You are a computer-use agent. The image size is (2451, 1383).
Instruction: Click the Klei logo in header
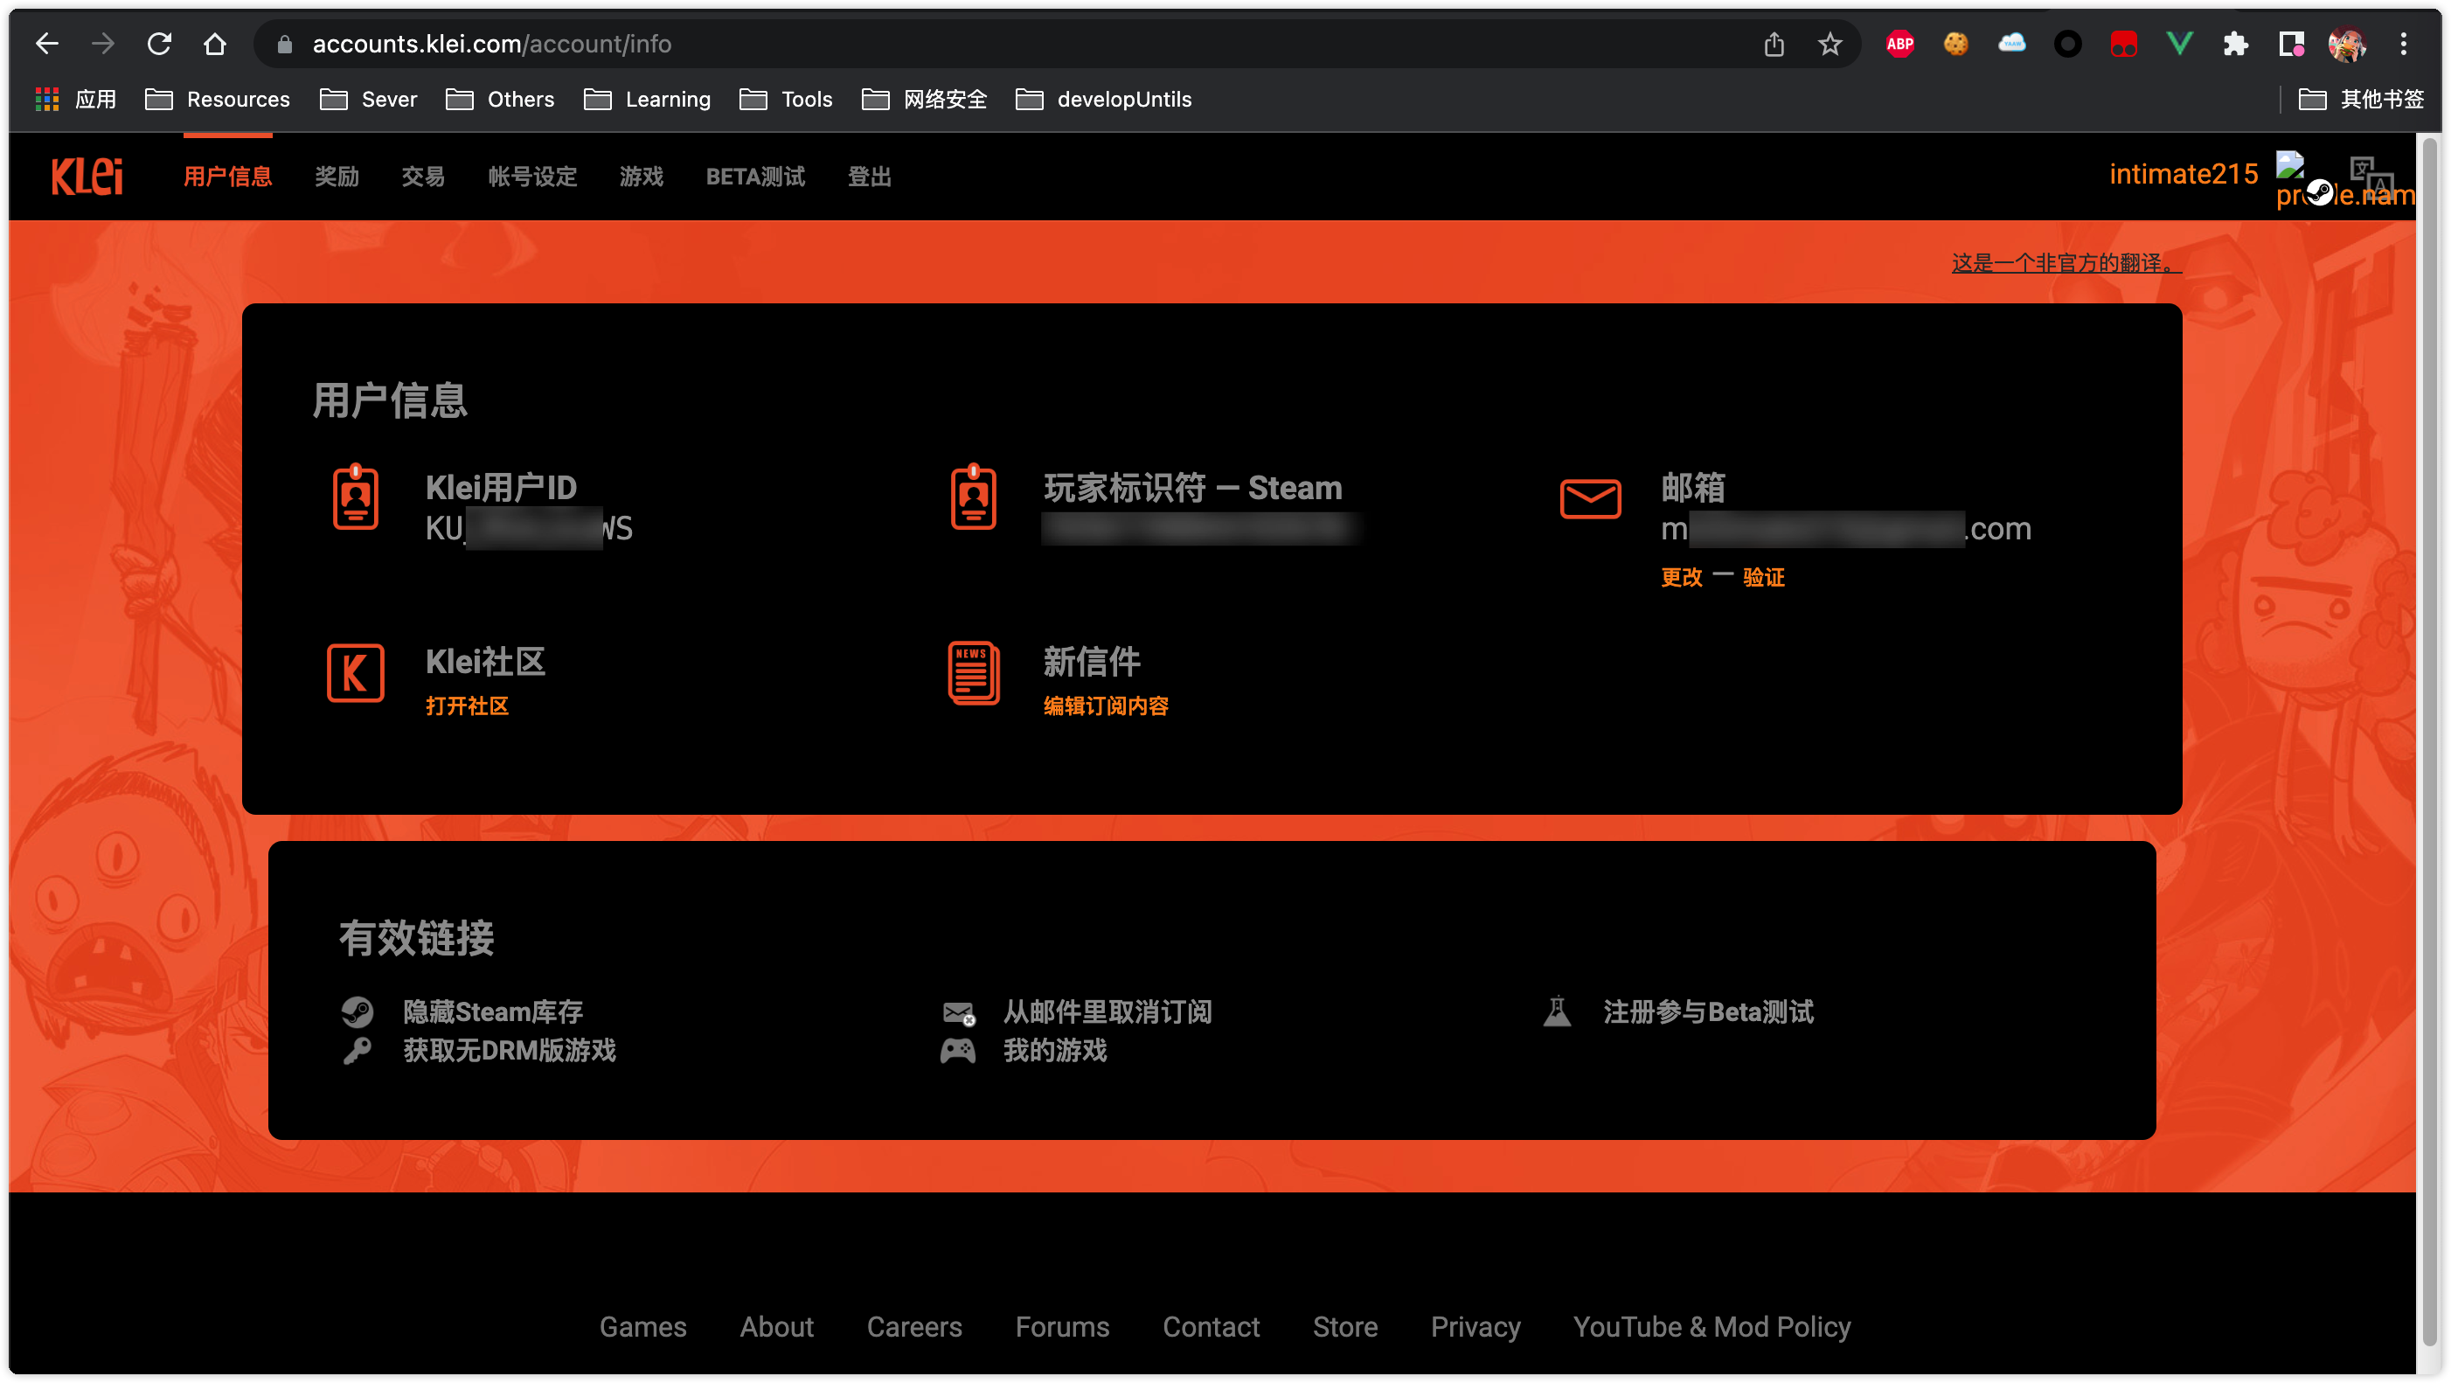pyautogui.click(x=87, y=176)
